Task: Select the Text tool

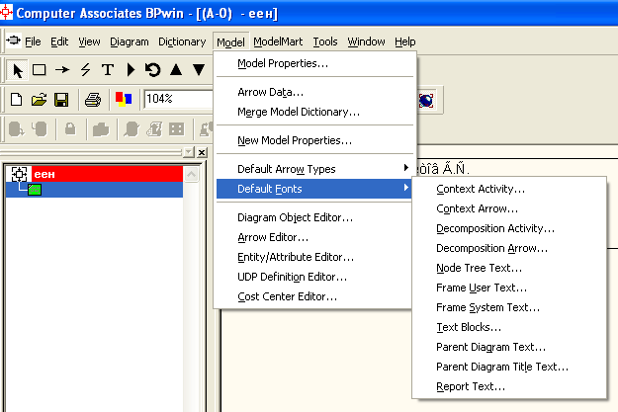Action: pyautogui.click(x=108, y=70)
